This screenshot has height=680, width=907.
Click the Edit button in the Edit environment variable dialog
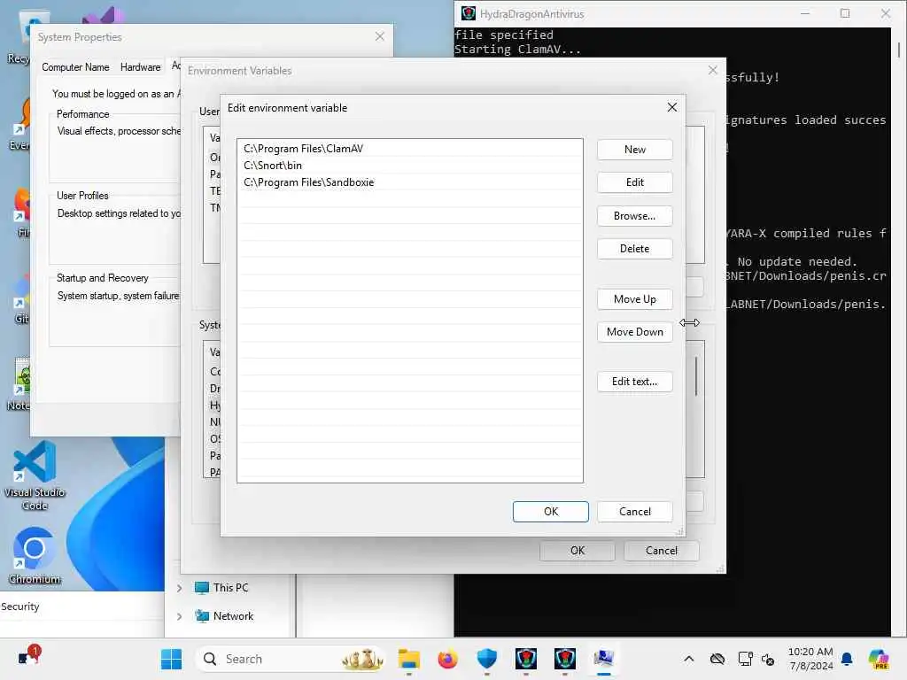pyautogui.click(x=634, y=182)
